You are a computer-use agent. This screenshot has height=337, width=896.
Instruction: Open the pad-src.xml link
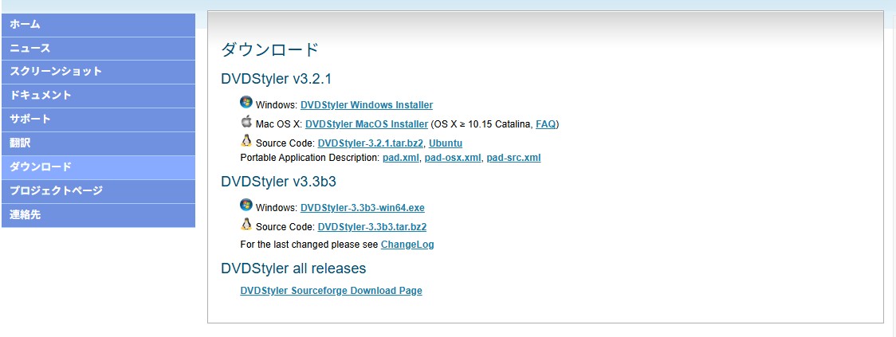point(513,158)
